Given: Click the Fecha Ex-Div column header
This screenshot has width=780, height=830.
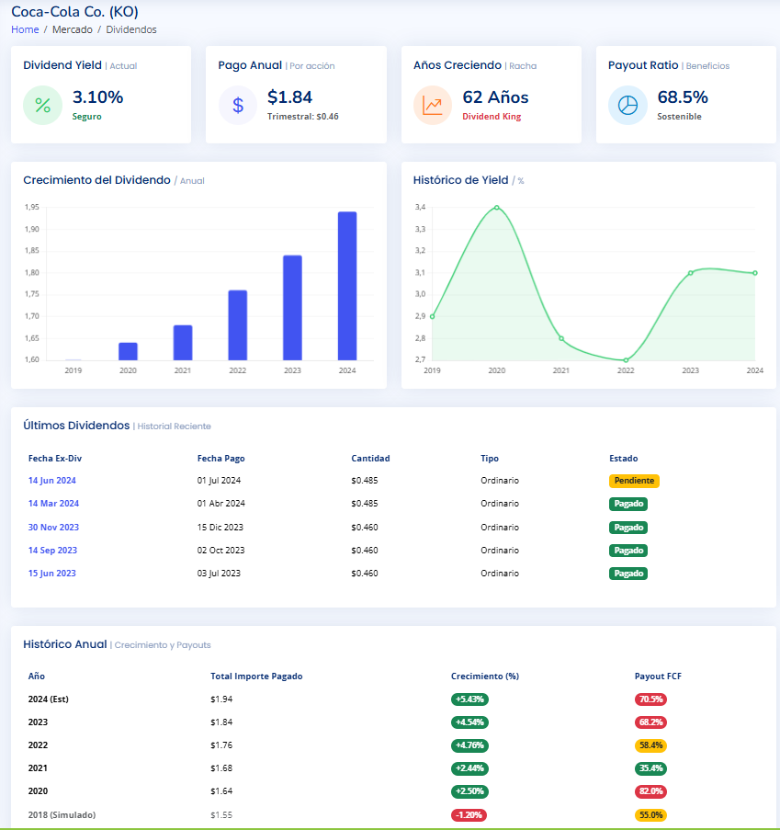Looking at the screenshot, I should point(55,459).
